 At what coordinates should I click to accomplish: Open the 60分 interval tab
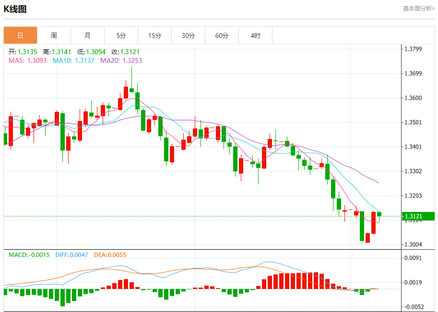click(222, 35)
